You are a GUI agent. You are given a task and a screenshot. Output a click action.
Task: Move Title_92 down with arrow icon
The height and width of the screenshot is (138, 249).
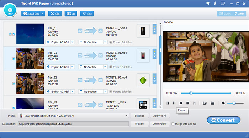click(154, 81)
